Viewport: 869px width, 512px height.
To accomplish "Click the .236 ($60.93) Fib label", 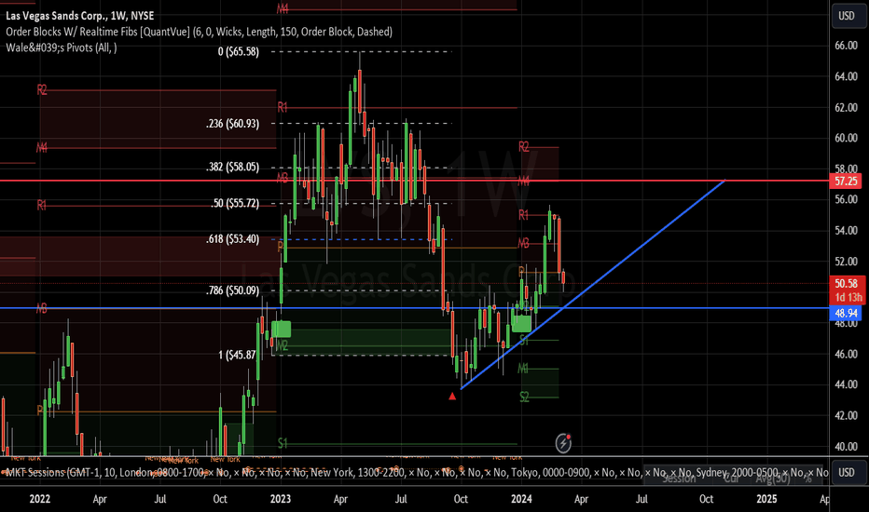I will tap(233, 124).
